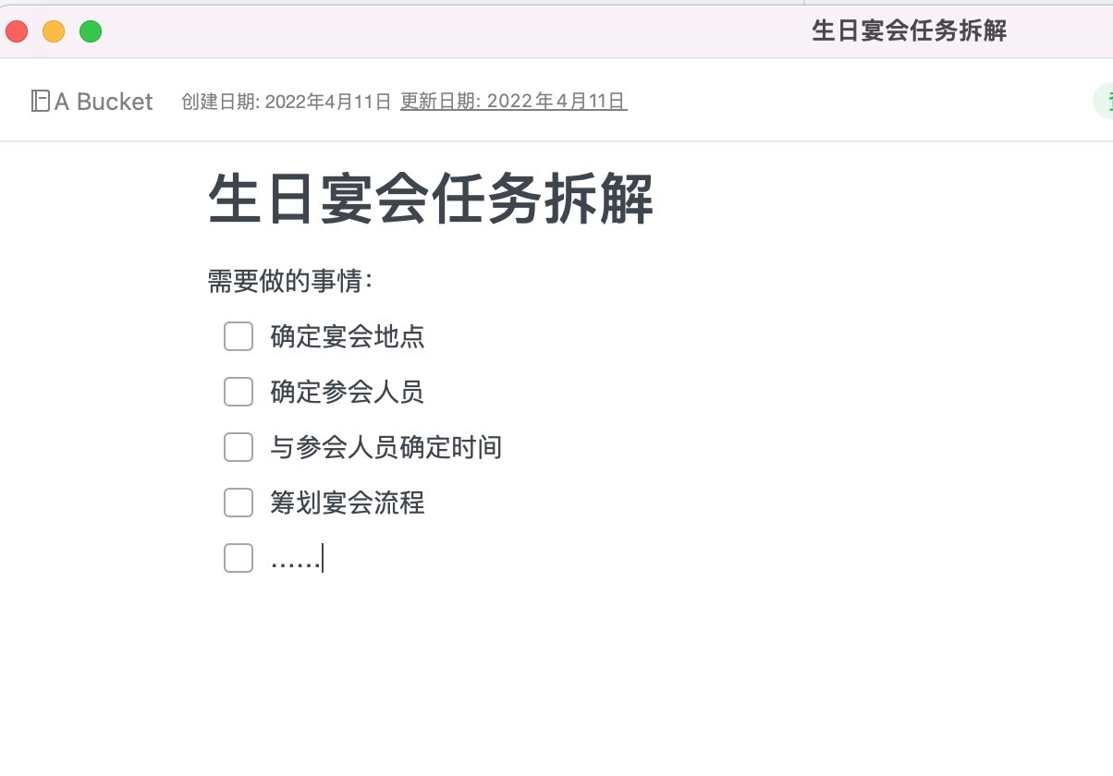Check the last checkbox beside the ellipsis
The width and height of the screenshot is (1113, 776).
(x=238, y=558)
